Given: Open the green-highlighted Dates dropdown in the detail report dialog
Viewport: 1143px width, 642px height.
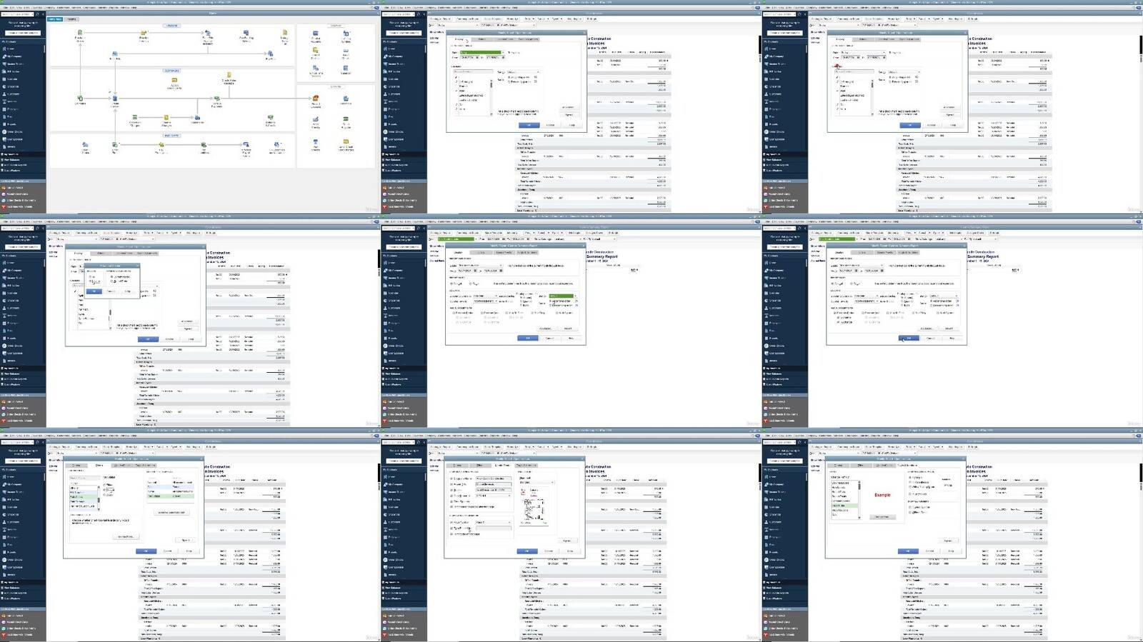Looking at the screenshot, I should point(482,52).
